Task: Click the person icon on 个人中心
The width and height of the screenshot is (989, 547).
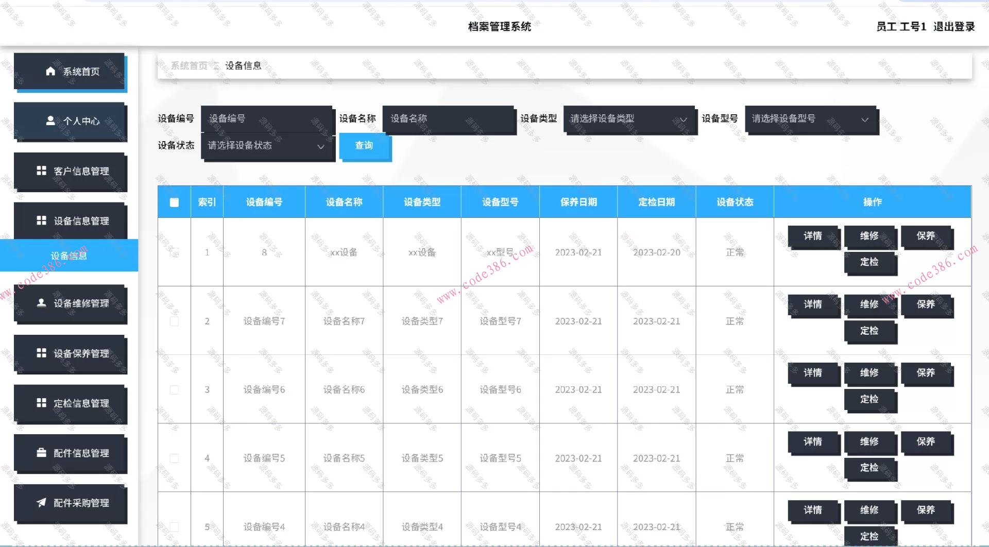Action: 50,121
